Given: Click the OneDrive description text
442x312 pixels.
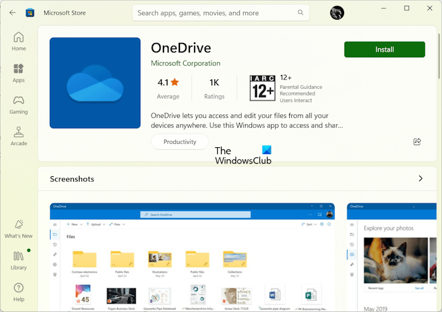Looking at the screenshot, I should (247, 121).
